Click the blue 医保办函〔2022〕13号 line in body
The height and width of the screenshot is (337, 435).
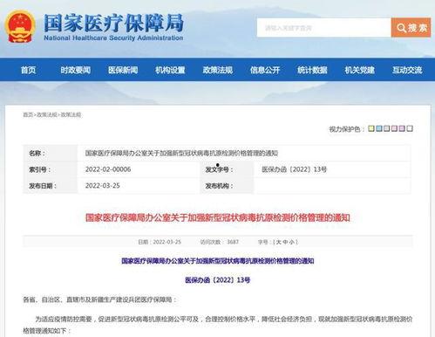pyautogui.click(x=218, y=280)
